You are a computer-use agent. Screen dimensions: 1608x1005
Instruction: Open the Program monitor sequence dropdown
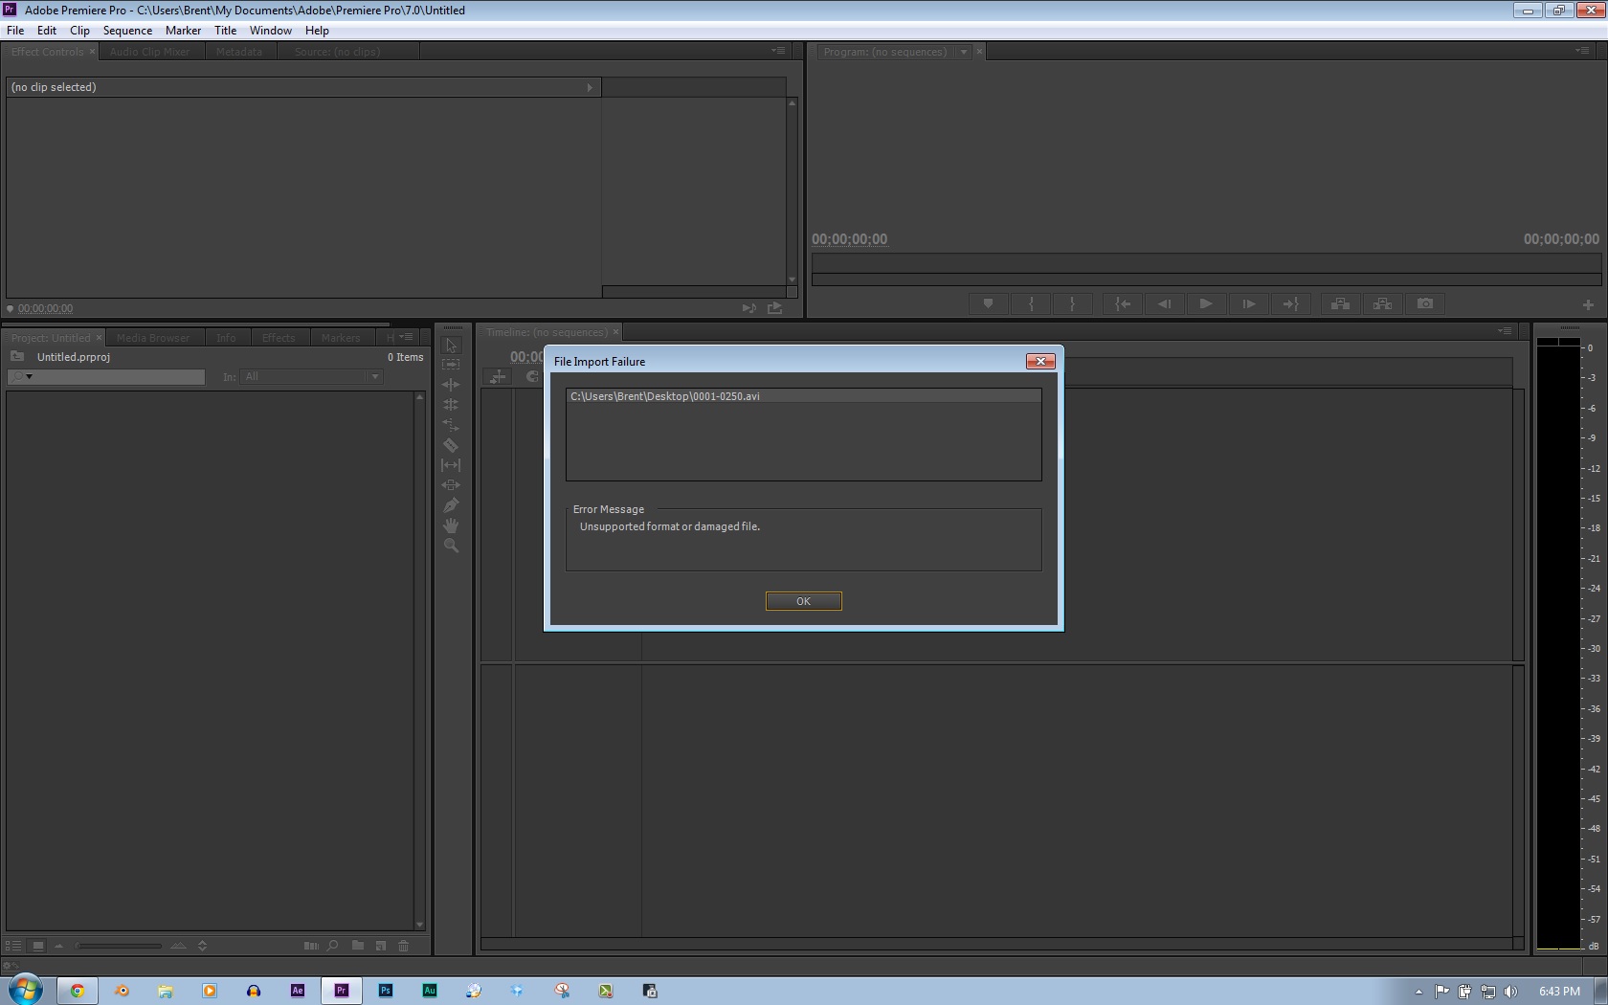tap(964, 52)
